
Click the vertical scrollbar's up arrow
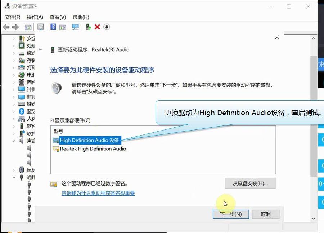coord(314,38)
